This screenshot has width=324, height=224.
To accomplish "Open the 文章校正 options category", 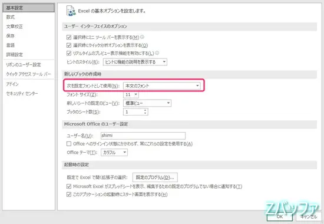I will (15, 27).
